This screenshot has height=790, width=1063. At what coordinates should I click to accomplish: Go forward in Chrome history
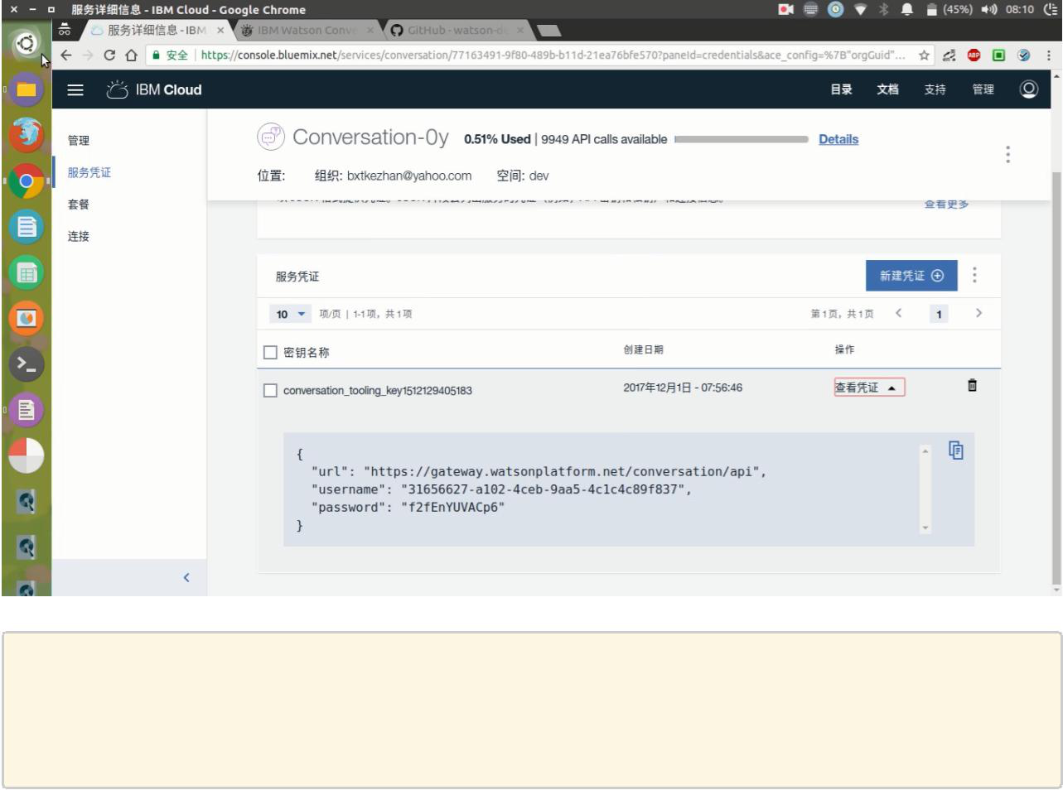pyautogui.click(x=88, y=55)
